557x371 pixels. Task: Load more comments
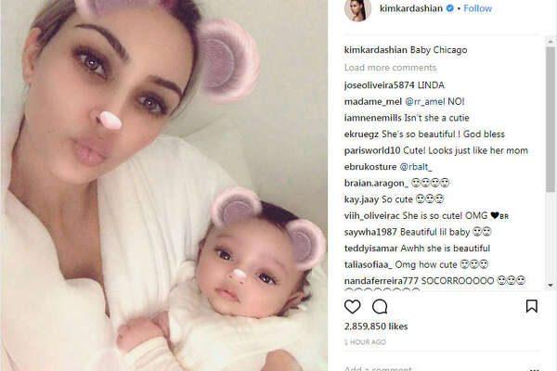click(390, 68)
